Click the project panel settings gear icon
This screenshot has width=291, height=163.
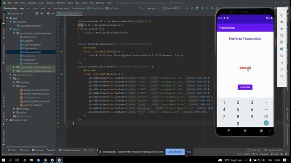click(48, 14)
